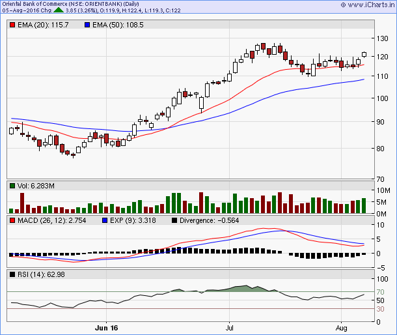Click the green Vol legend swatch
This screenshot has width=397, height=335.
(12, 186)
